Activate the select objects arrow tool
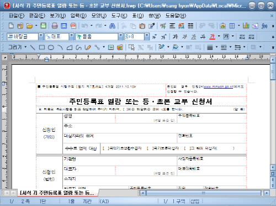Image resolution: width=276 pixels, height=206 pixels. (131, 48)
